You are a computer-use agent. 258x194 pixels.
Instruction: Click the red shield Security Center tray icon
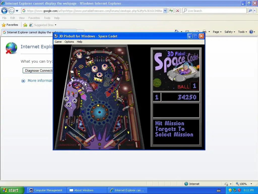click(x=239, y=190)
